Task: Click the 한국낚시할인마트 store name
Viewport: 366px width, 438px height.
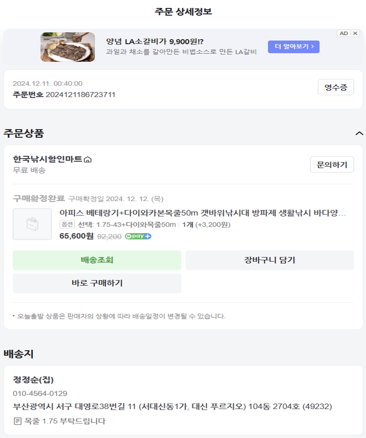Action: [48, 159]
